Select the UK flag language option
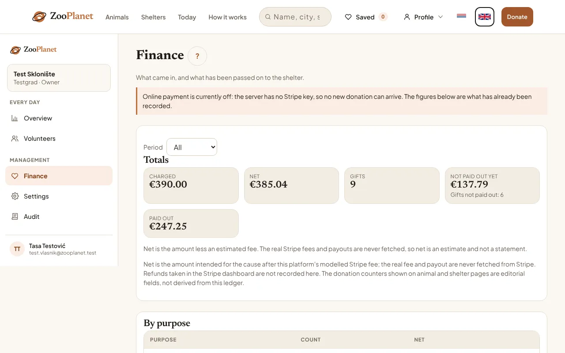Screen dimensions: 565x353 pos(485,17)
